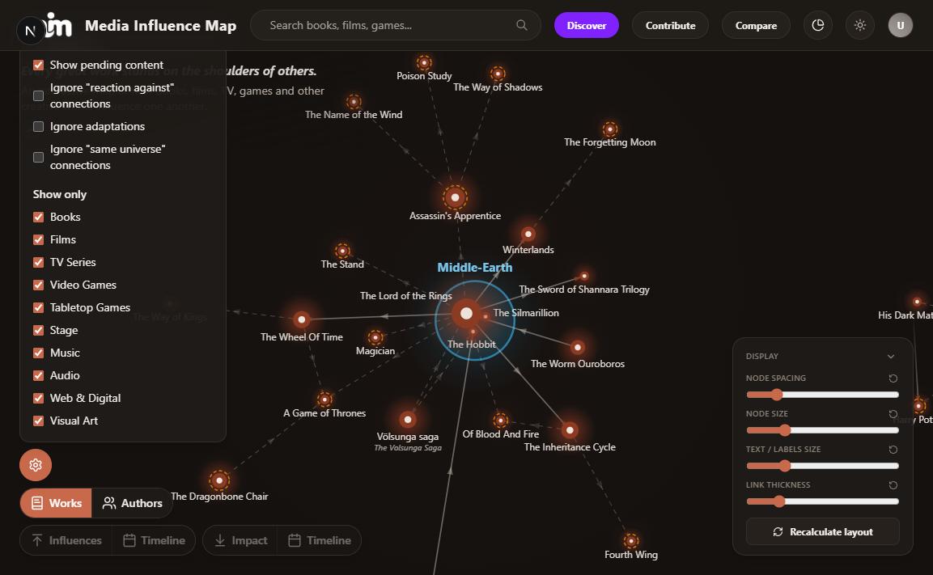Open the Timeline next to Impact
The image size is (933, 575).
[320, 540]
